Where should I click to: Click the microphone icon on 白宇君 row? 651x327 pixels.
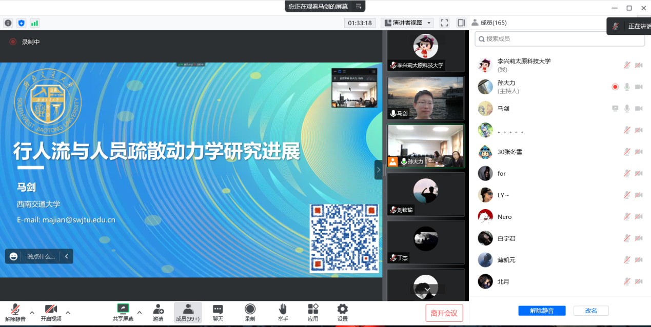click(x=627, y=238)
